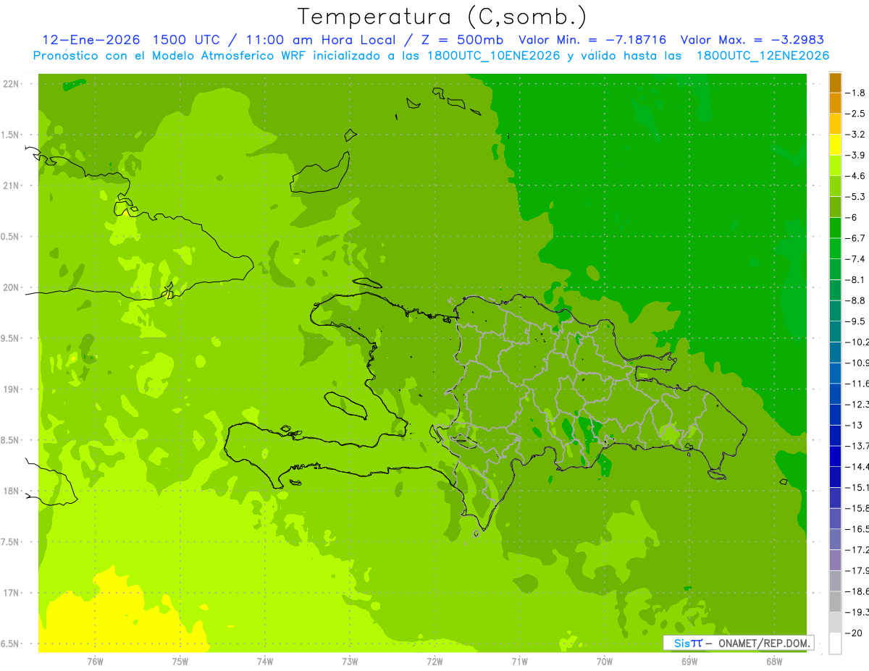
Task: Click the white swatch below -20
Action: (x=835, y=643)
